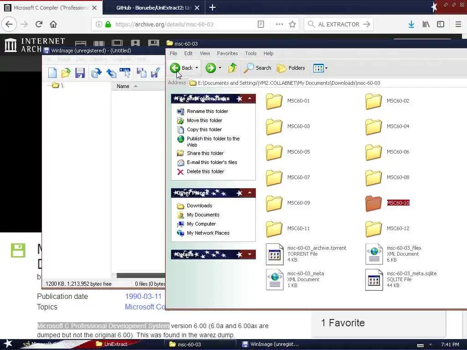This screenshot has height=350, width=467.
Task: Click Open icon in WinImage toolbar
Action: tap(66, 73)
